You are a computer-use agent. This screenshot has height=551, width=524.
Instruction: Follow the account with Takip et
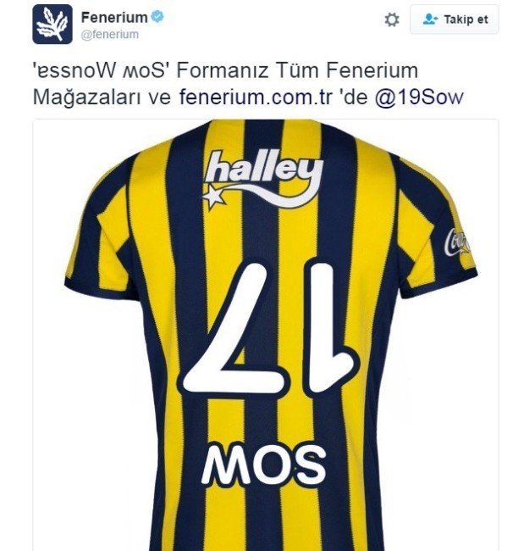454,19
